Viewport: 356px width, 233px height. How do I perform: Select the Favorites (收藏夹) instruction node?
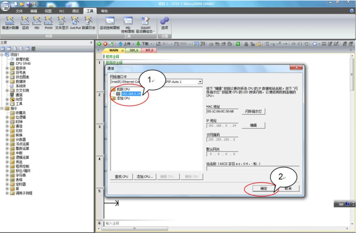click(20, 113)
